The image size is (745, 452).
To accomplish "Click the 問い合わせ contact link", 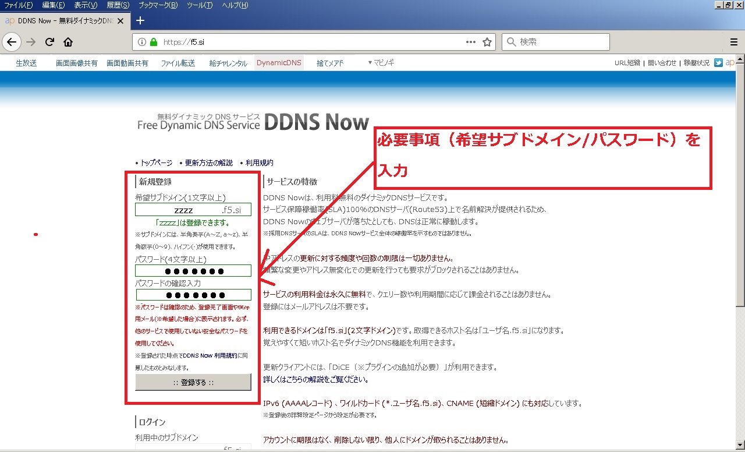I will click(x=662, y=63).
